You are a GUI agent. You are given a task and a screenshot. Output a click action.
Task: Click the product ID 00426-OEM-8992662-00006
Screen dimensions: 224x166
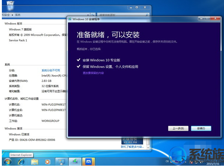tap(37, 140)
